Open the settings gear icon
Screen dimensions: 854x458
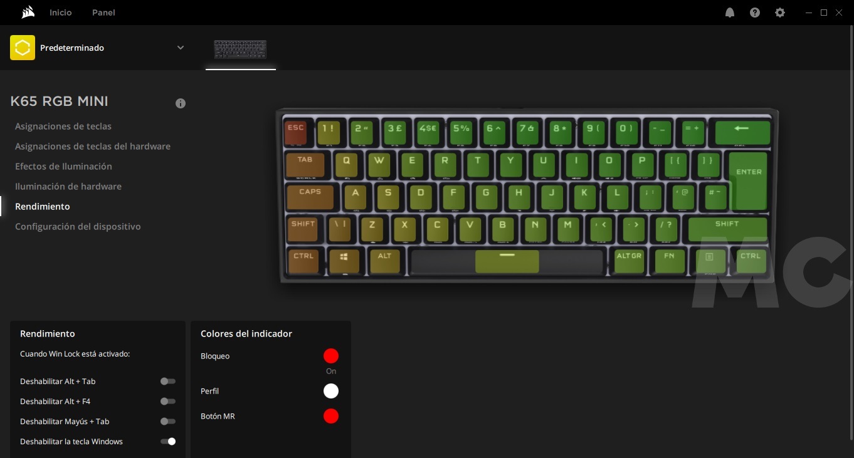coord(780,13)
